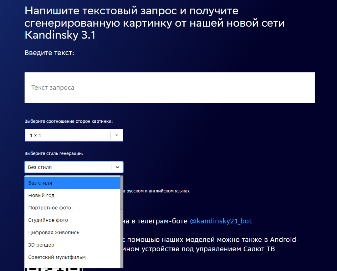Click the 'Текст запроса' prompt input field
Screen dimensions: 337x271
click(x=169, y=88)
